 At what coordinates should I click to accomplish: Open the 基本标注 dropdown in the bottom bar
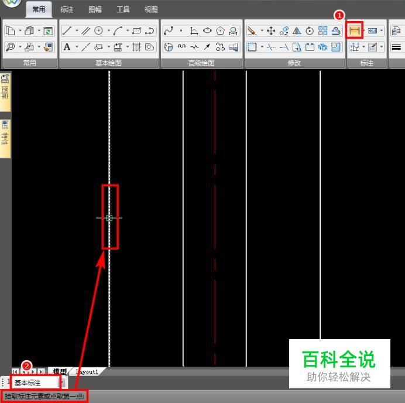tap(62, 382)
